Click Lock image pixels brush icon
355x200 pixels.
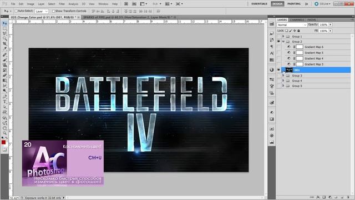pyautogui.click(x=291, y=31)
